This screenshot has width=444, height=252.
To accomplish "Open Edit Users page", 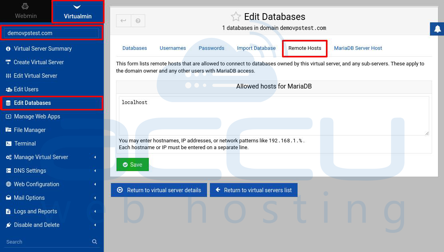I will pyautogui.click(x=26, y=89).
